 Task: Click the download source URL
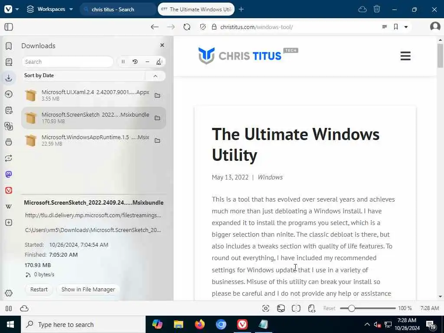pyautogui.click(x=93, y=215)
